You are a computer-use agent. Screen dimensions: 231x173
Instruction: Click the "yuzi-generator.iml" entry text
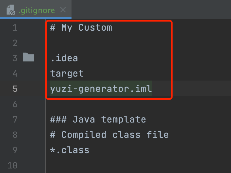(101, 89)
